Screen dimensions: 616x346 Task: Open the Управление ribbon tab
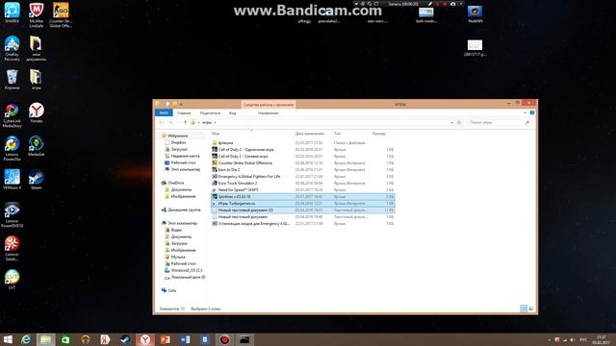tap(269, 113)
